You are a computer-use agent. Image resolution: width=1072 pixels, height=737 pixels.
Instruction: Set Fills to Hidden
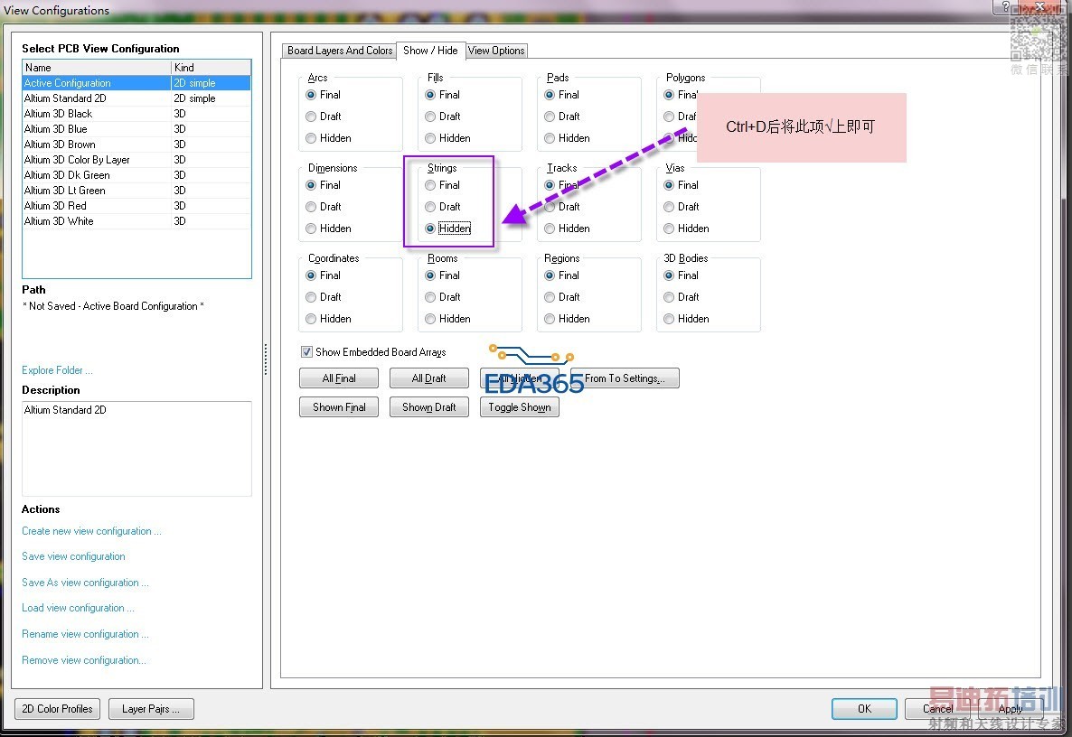point(430,139)
